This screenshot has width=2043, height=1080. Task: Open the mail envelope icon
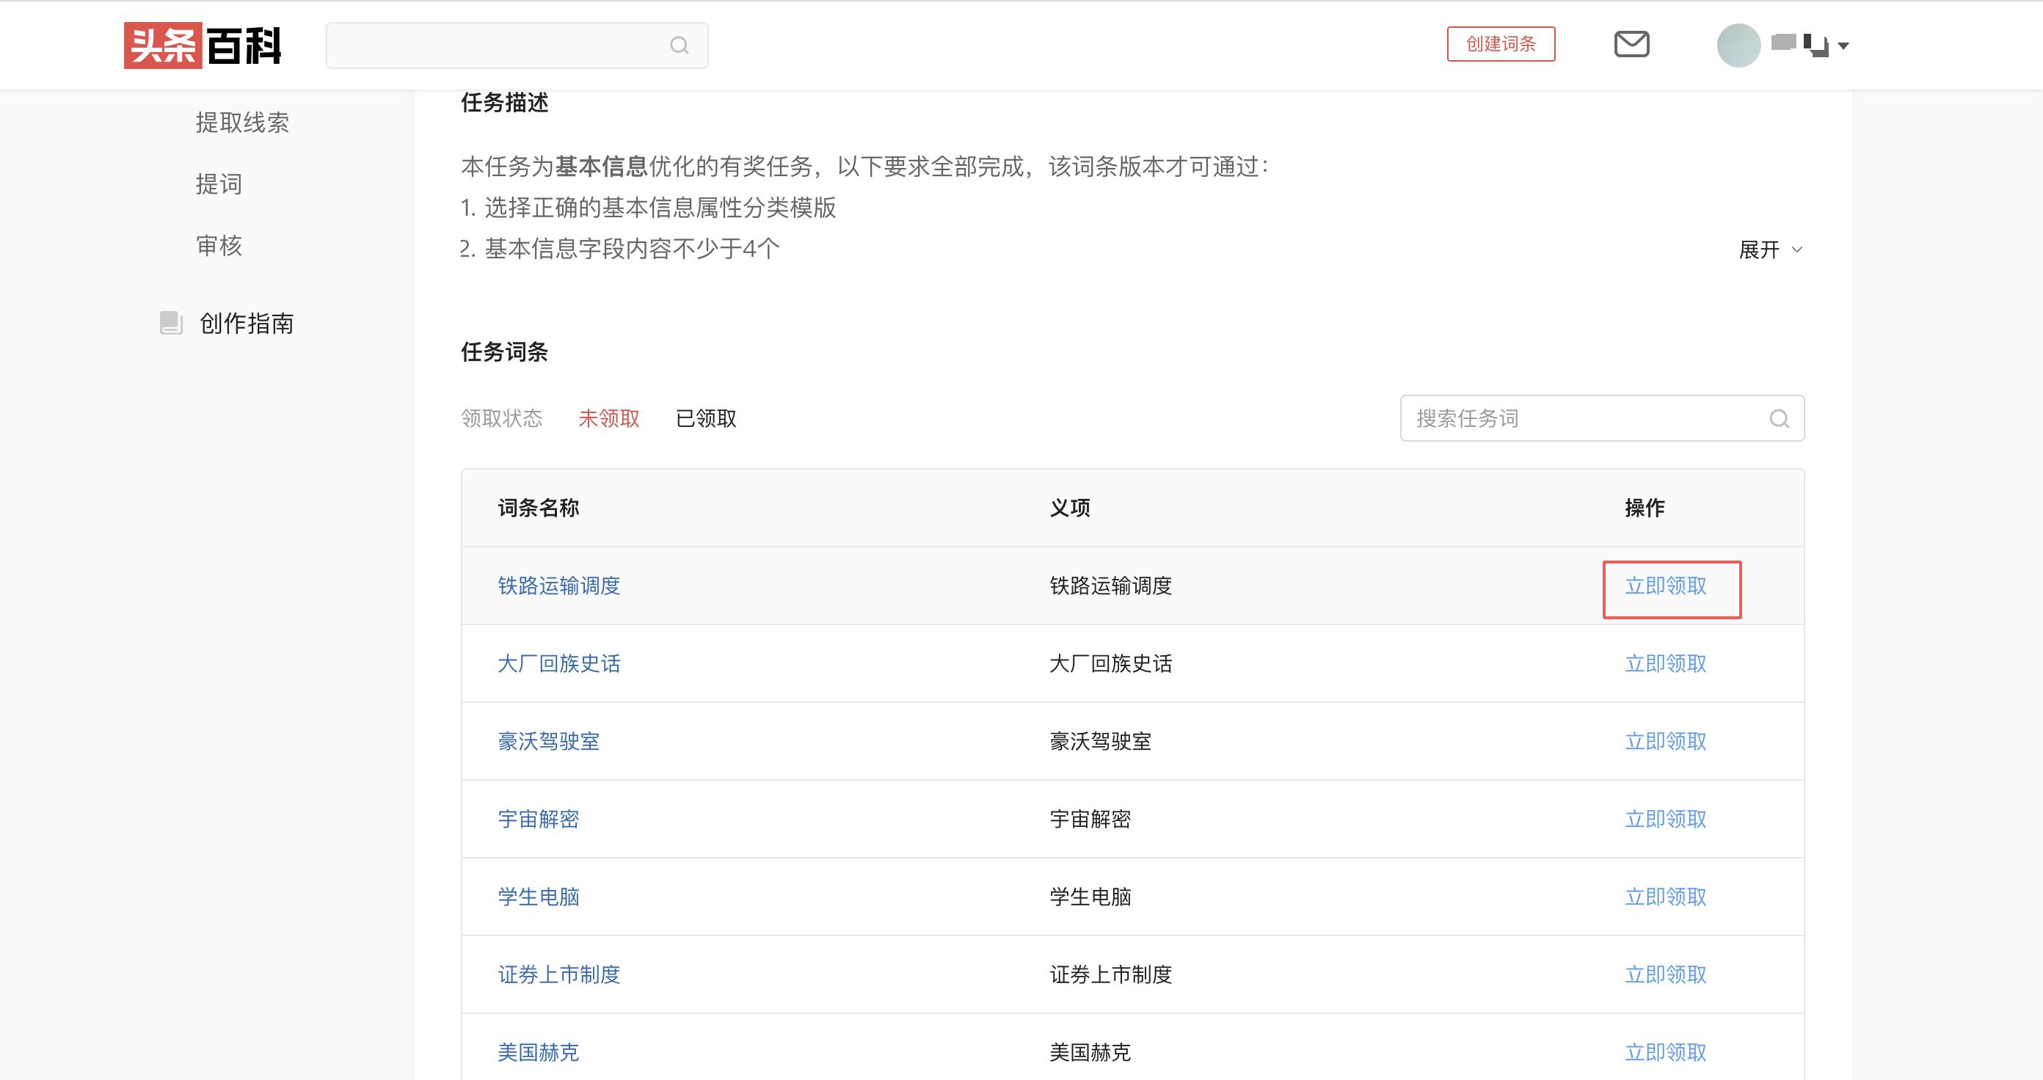(1631, 45)
